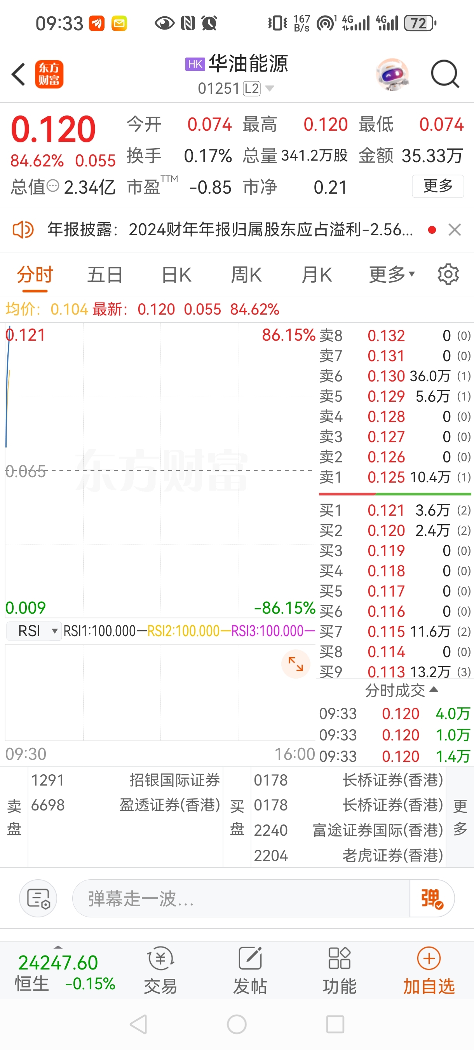Switch to the 日K tab
Viewport: 474px width, 1050px height.
click(x=176, y=275)
